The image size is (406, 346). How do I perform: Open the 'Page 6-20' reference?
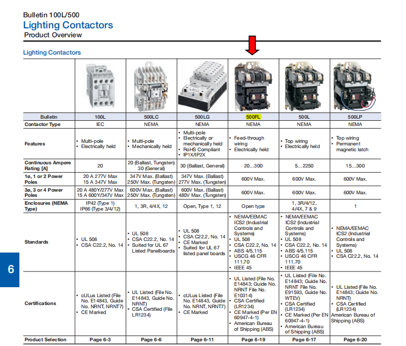355,340
